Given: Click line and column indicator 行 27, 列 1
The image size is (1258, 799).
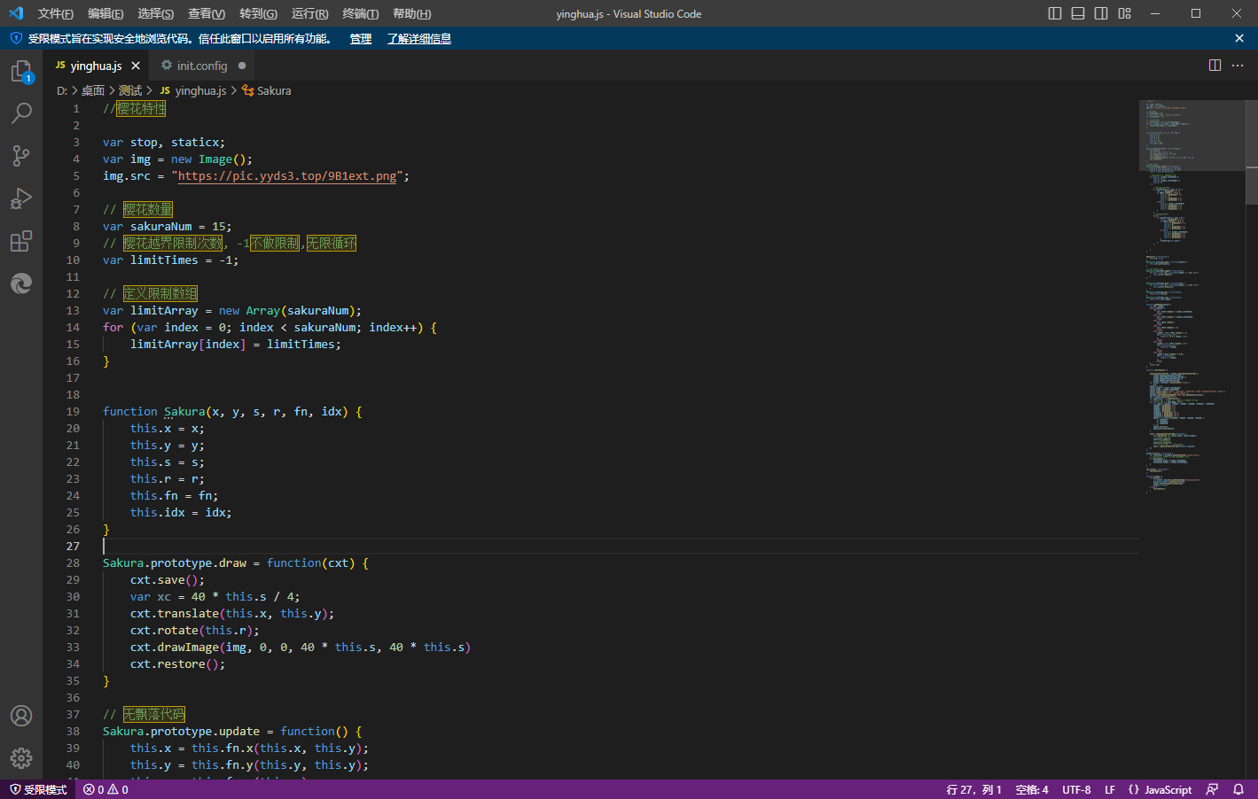Looking at the screenshot, I should point(973,789).
